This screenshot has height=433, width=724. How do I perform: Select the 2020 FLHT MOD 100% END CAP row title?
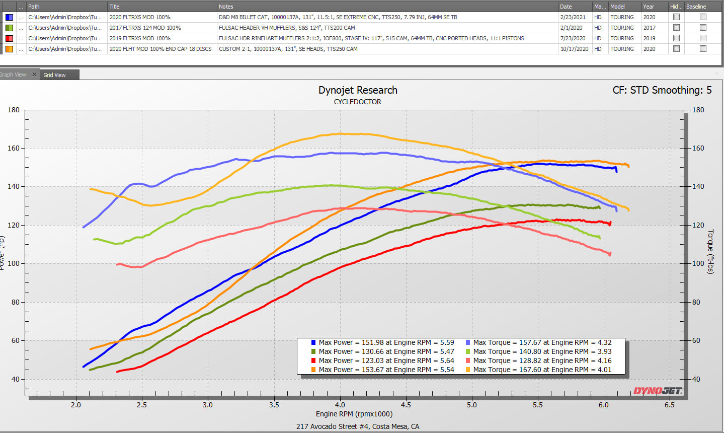click(160, 49)
